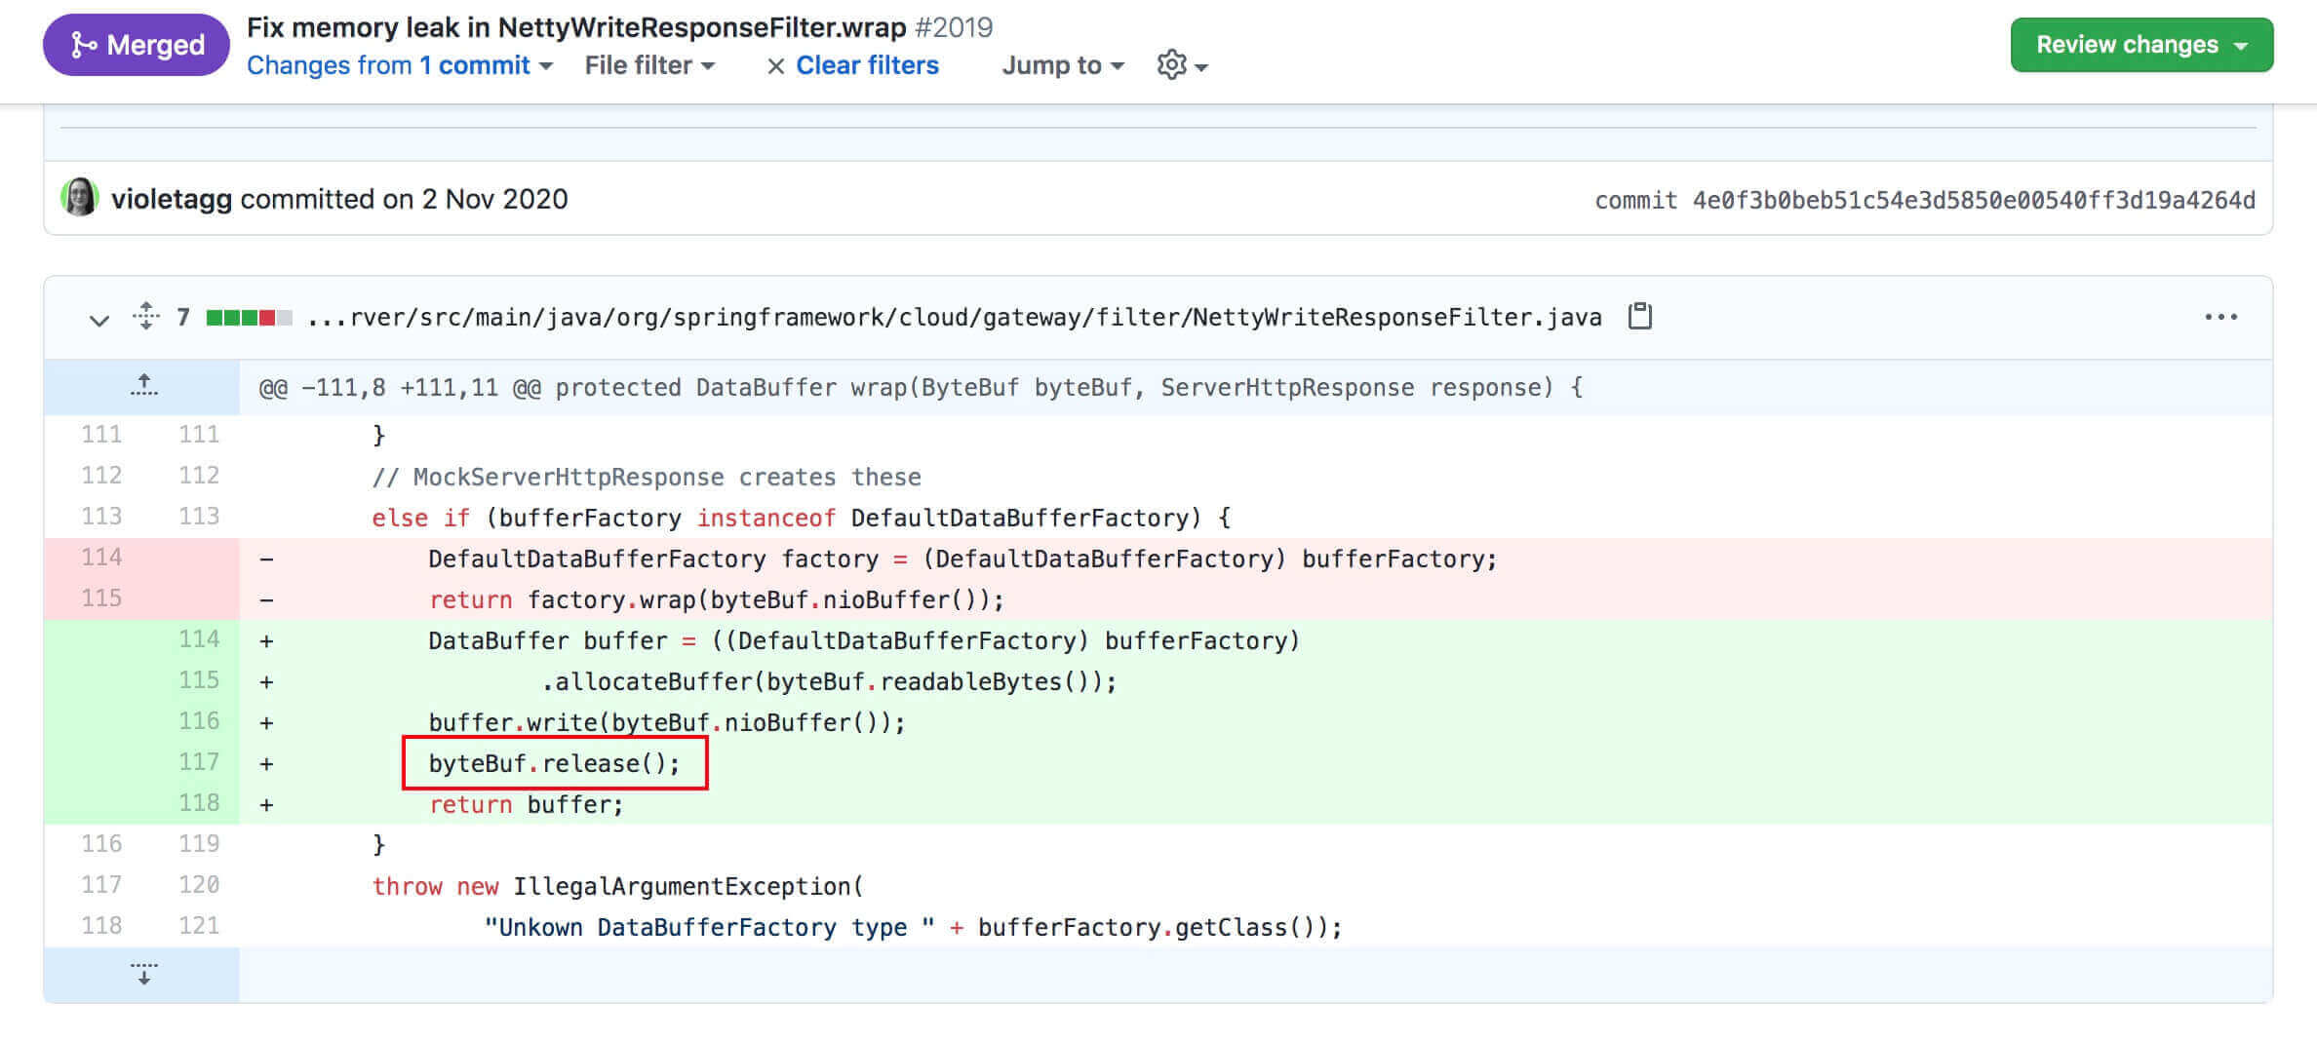Click the diffstat colored blocks indicator
The image size is (2317, 1041).
click(x=249, y=318)
